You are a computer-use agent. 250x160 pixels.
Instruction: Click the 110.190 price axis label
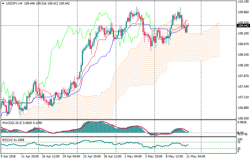(x=243, y=2)
